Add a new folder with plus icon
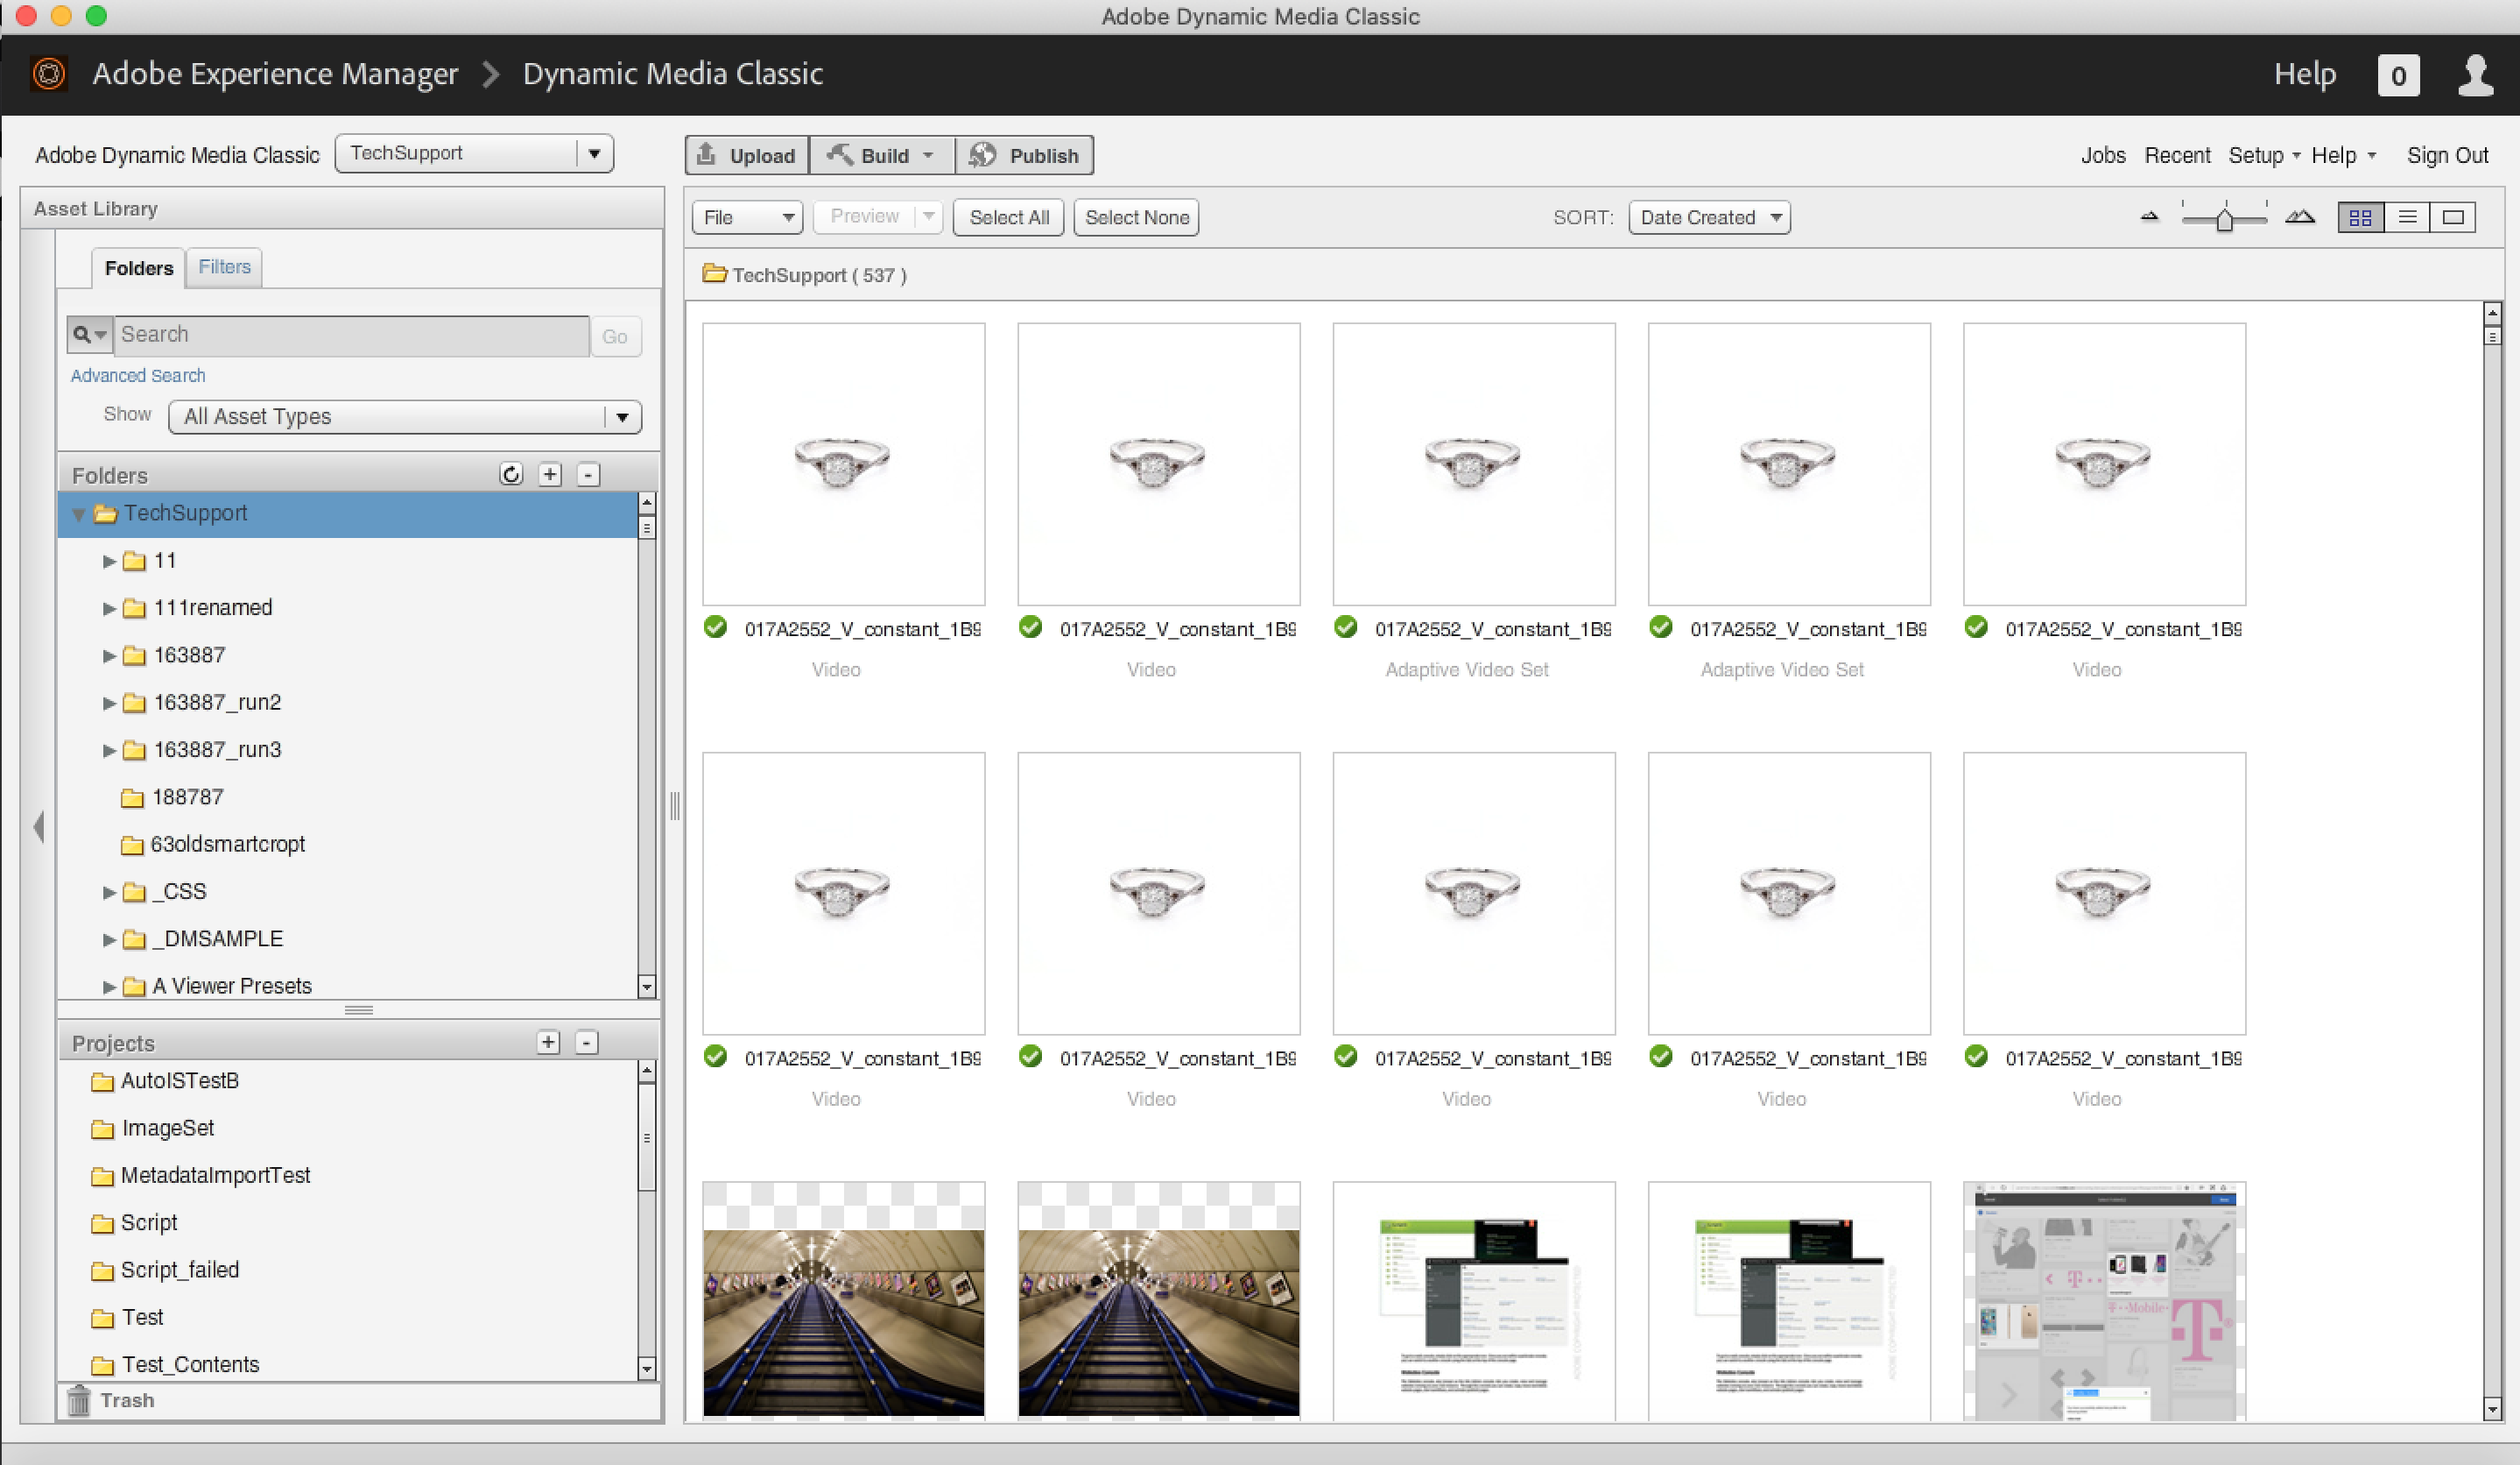 [550, 474]
